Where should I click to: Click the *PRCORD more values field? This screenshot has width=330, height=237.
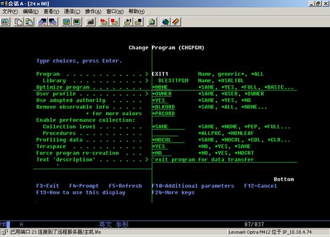click(164, 113)
